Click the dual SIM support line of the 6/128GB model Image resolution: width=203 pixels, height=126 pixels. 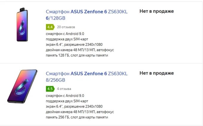pos(67,39)
